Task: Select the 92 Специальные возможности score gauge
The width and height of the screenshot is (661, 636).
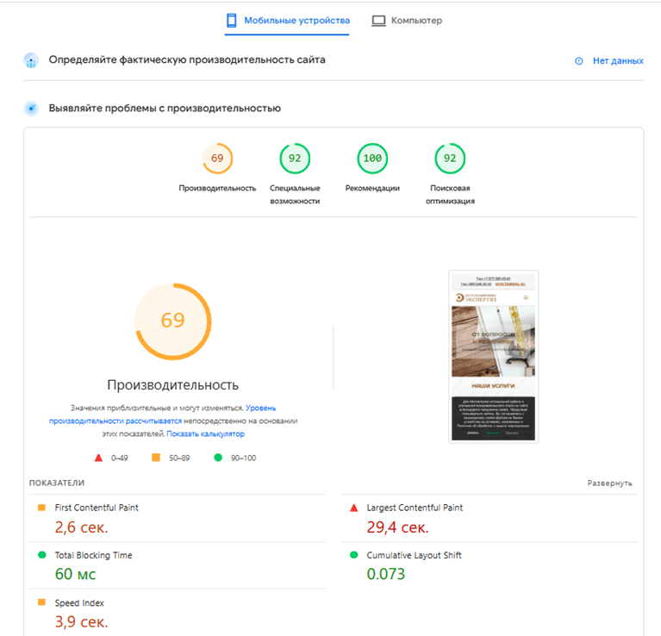Action: click(x=295, y=159)
